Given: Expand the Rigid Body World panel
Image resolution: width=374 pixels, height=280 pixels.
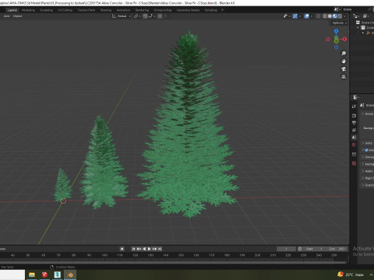Looking at the screenshot, I should pyautogui.click(x=363, y=178).
